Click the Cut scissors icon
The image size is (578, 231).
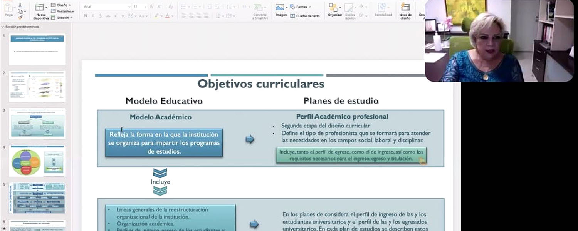[x=20, y=5]
